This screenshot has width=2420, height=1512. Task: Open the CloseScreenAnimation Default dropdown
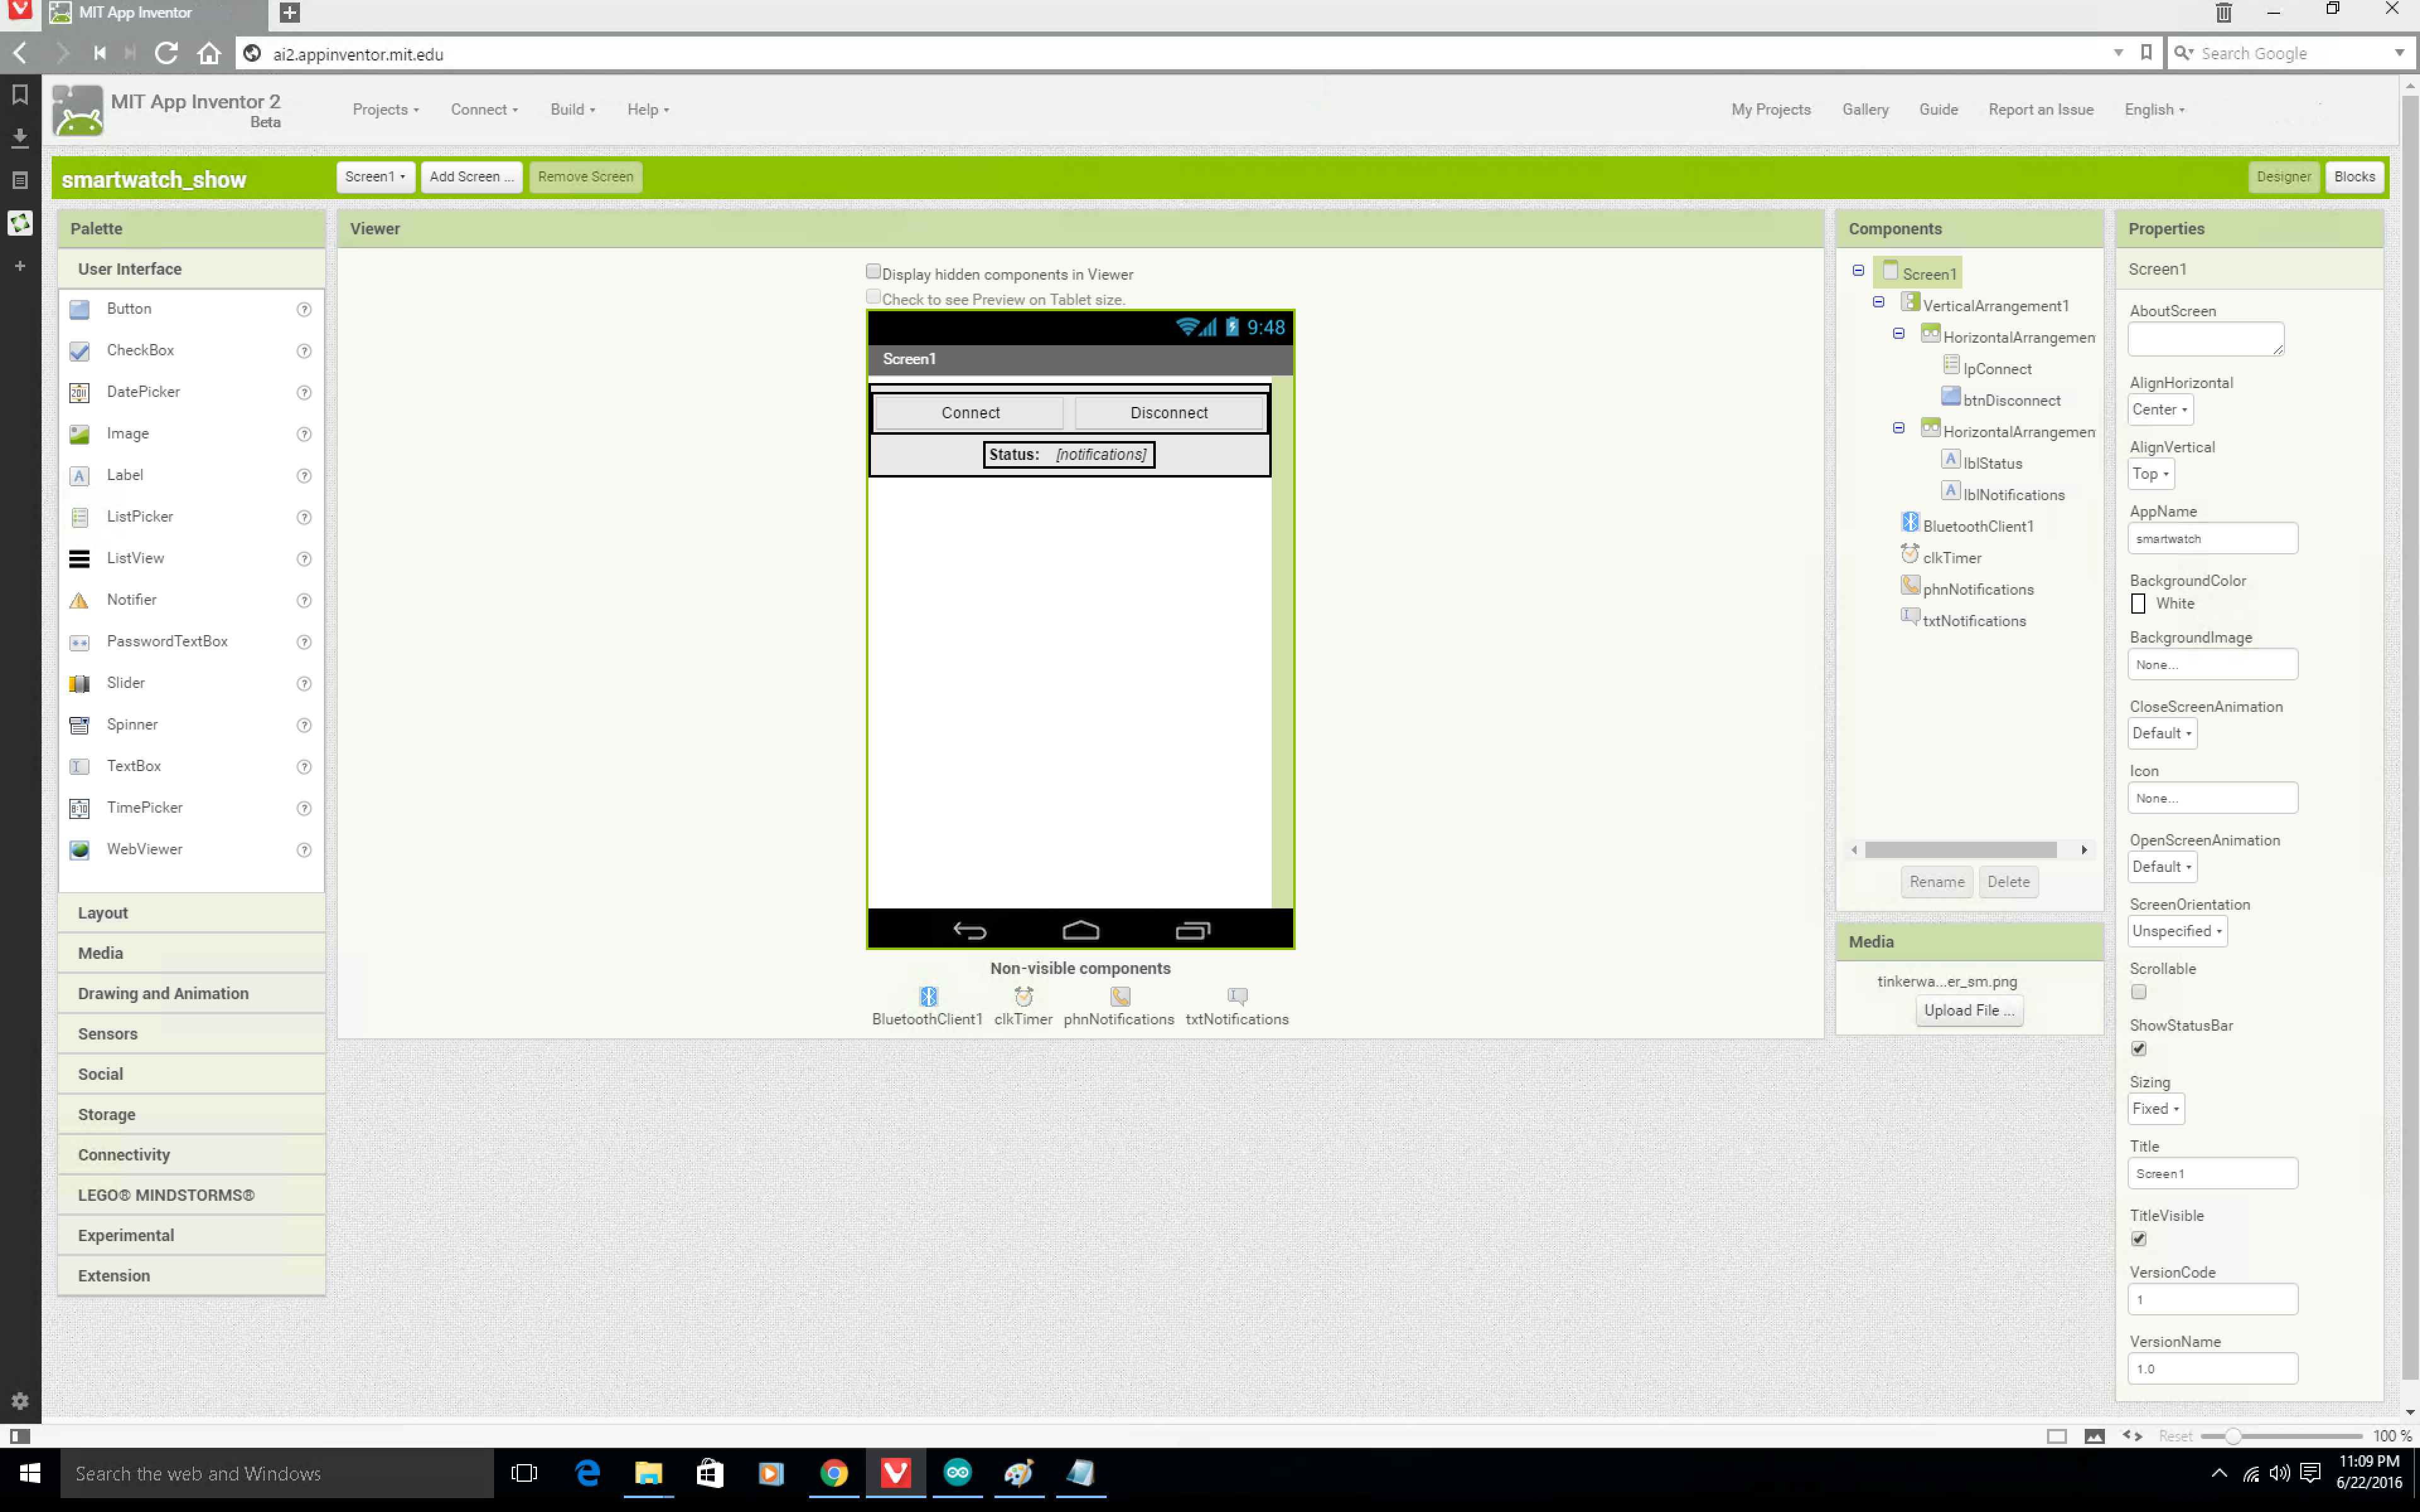coord(2162,733)
